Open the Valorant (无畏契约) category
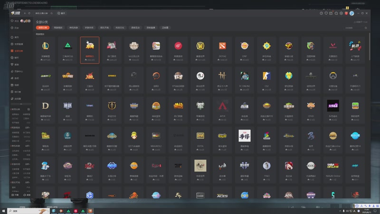This screenshot has height=214, width=380. [333, 50]
